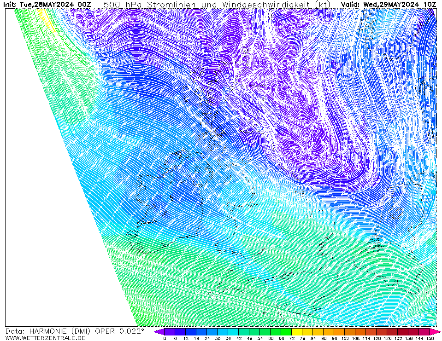The width and height of the screenshot is (442, 341).
Task: Click the '500 hPa Stromlinien und Windgeschwindigkeit (kt)' title
Action: [x=217, y=5]
